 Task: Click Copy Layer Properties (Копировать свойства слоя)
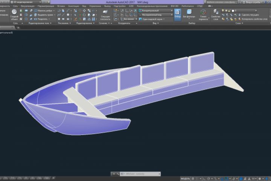click(253, 19)
